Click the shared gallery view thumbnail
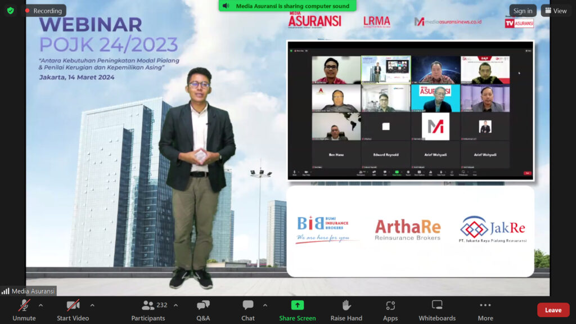The height and width of the screenshot is (324, 576). coord(410,110)
